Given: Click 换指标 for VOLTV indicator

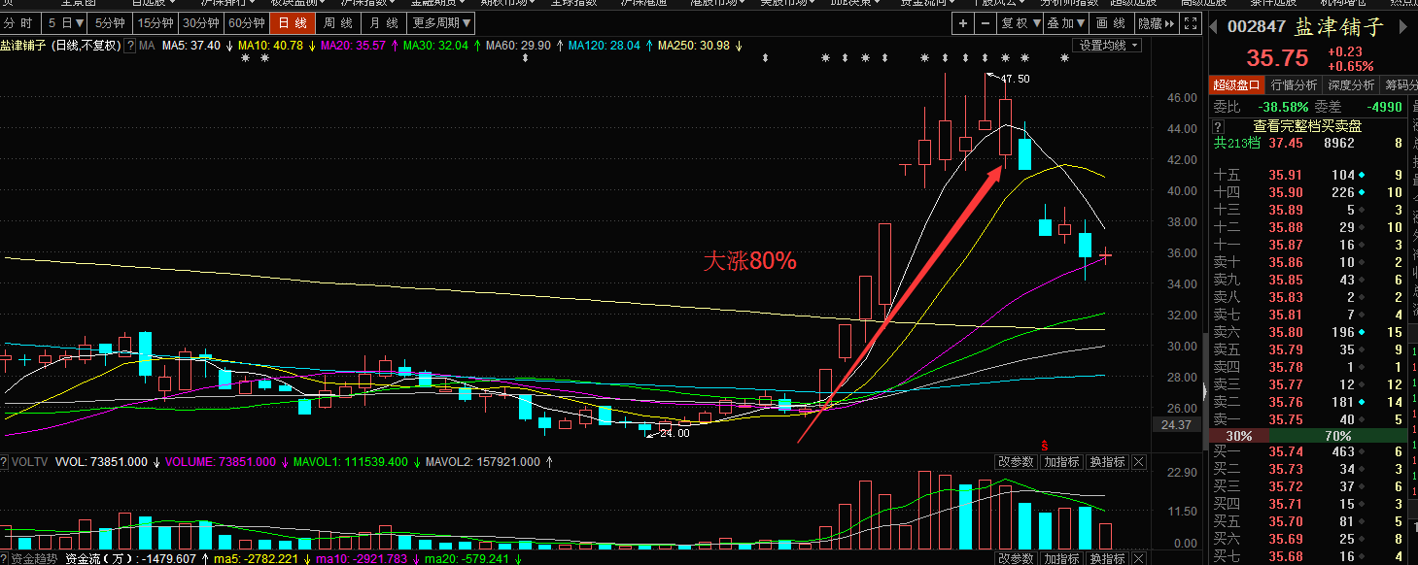Looking at the screenshot, I should 1107,462.
